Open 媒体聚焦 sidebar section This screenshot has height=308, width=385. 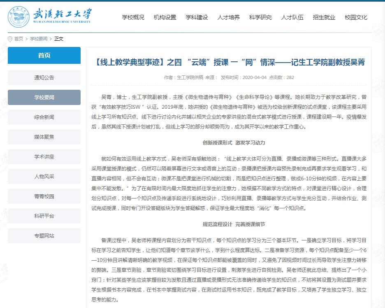point(44,137)
